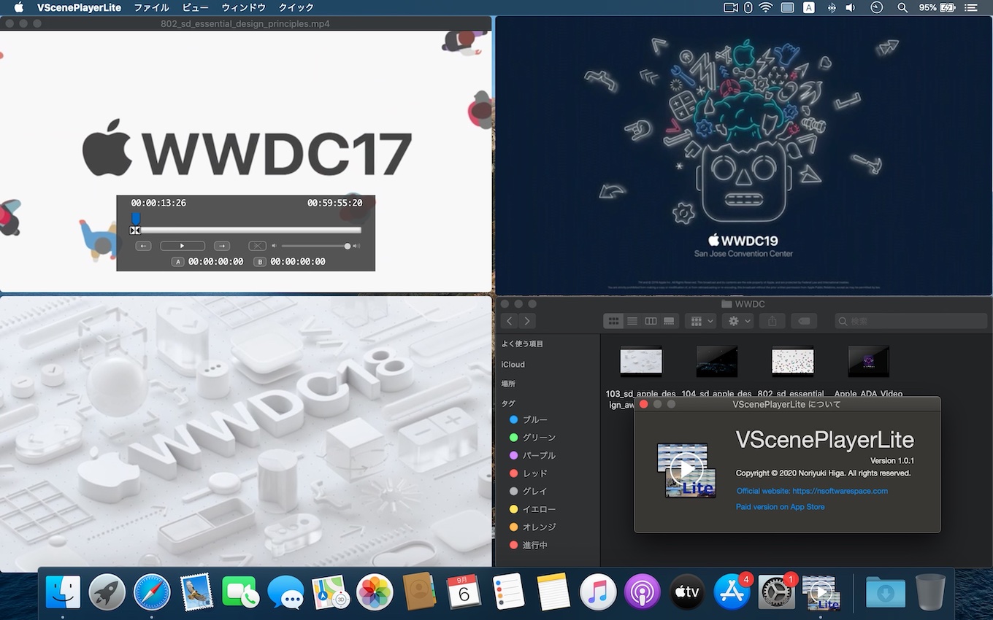Screen dimensions: 993x620
Task: Open App Store from the Dock
Action: [732, 592]
